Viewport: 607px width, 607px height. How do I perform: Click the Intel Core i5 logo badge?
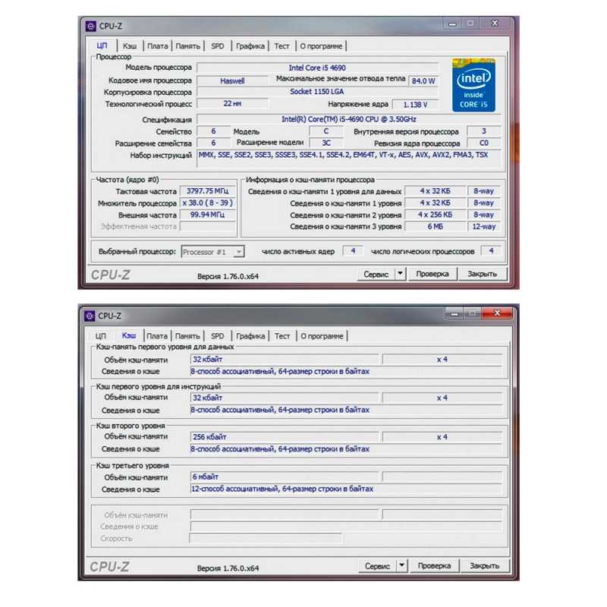(473, 85)
